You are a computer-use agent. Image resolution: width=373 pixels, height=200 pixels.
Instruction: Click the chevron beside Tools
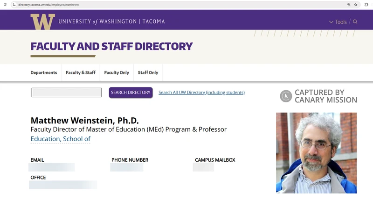[x=331, y=22]
